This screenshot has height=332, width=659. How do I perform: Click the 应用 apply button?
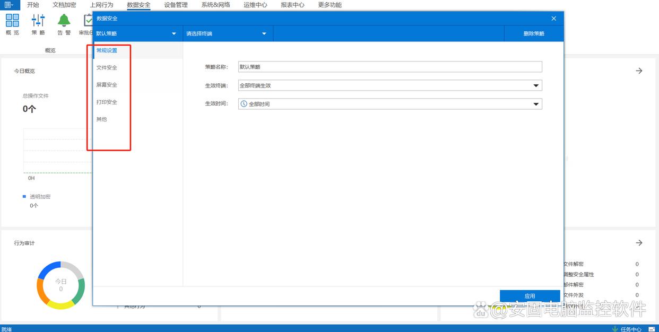(530, 296)
